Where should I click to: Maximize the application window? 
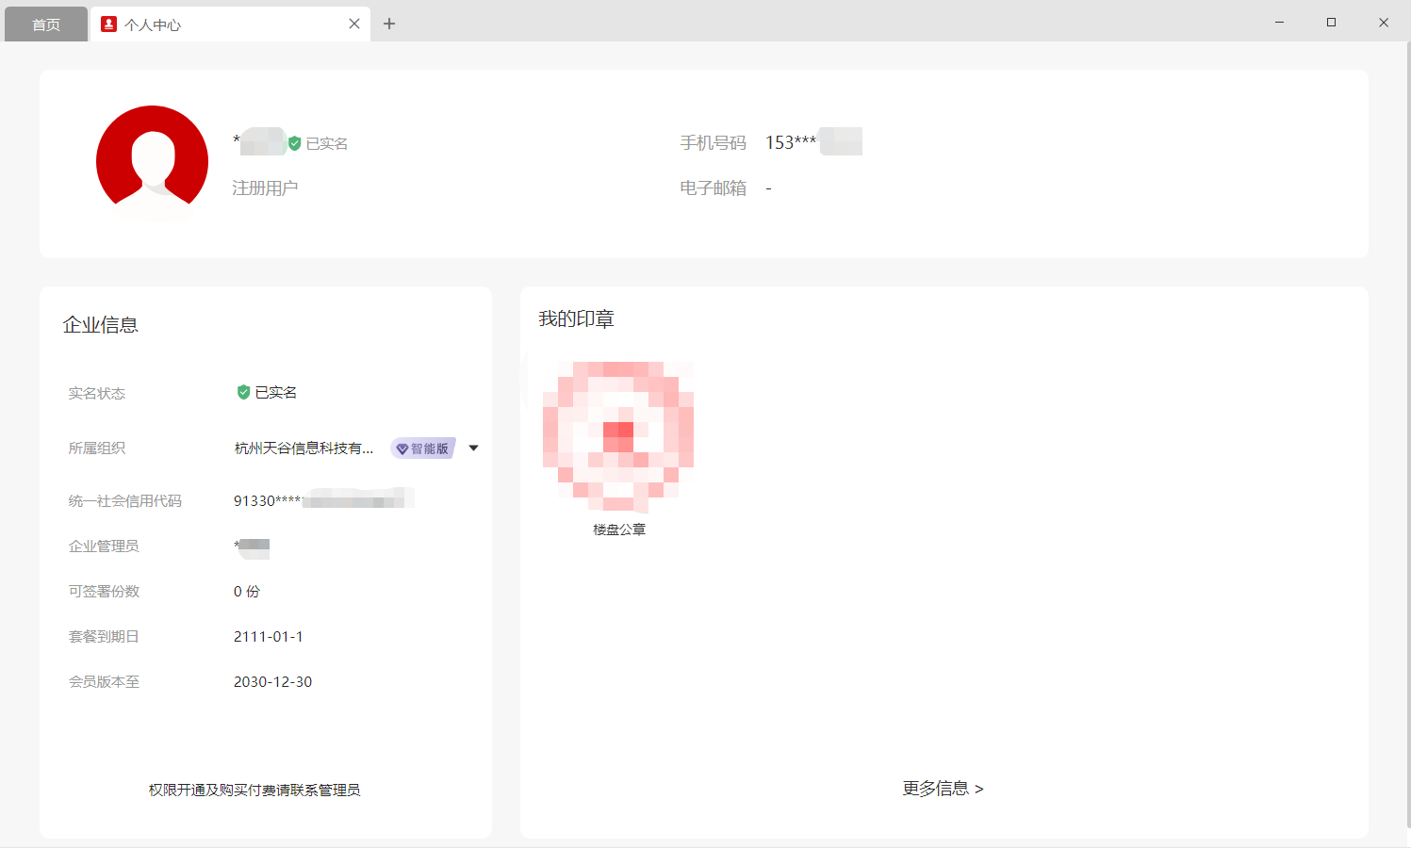1331,23
